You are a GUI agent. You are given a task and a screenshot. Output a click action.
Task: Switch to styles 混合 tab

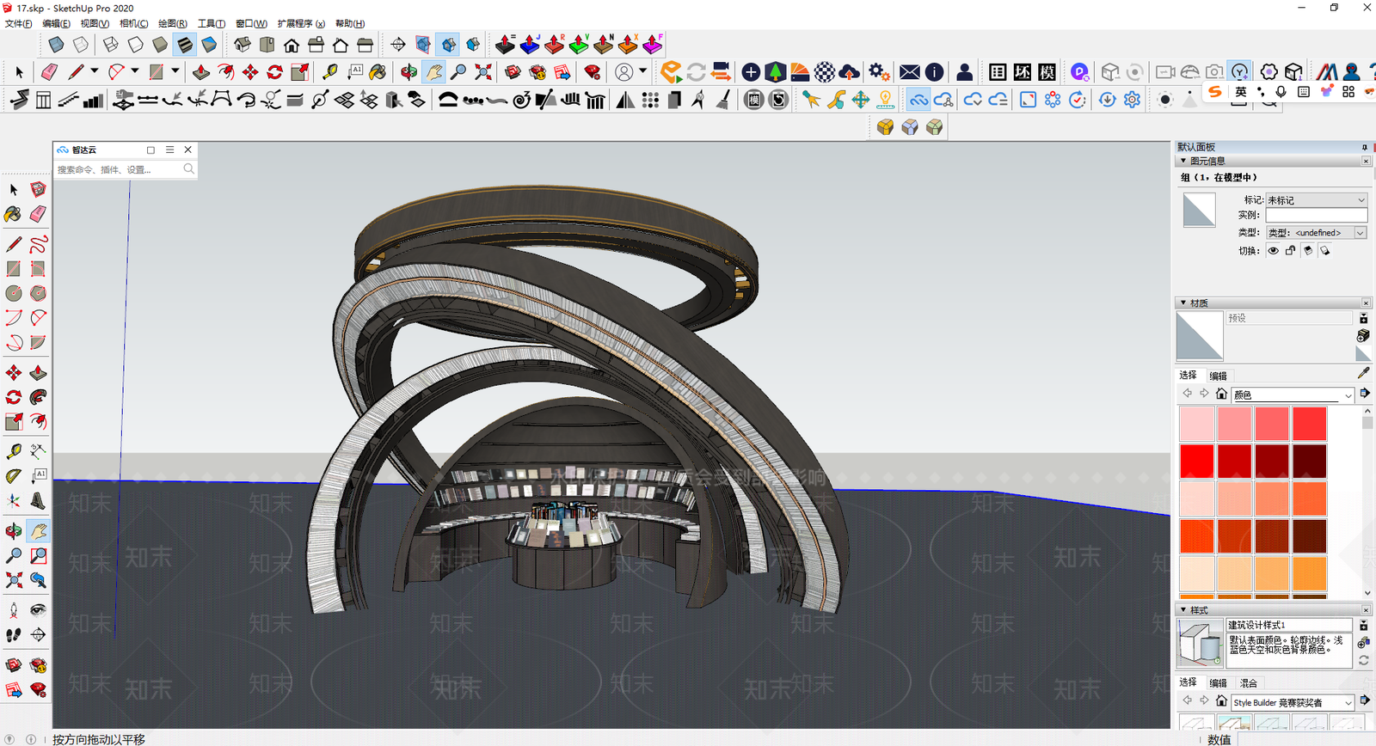click(x=1249, y=683)
